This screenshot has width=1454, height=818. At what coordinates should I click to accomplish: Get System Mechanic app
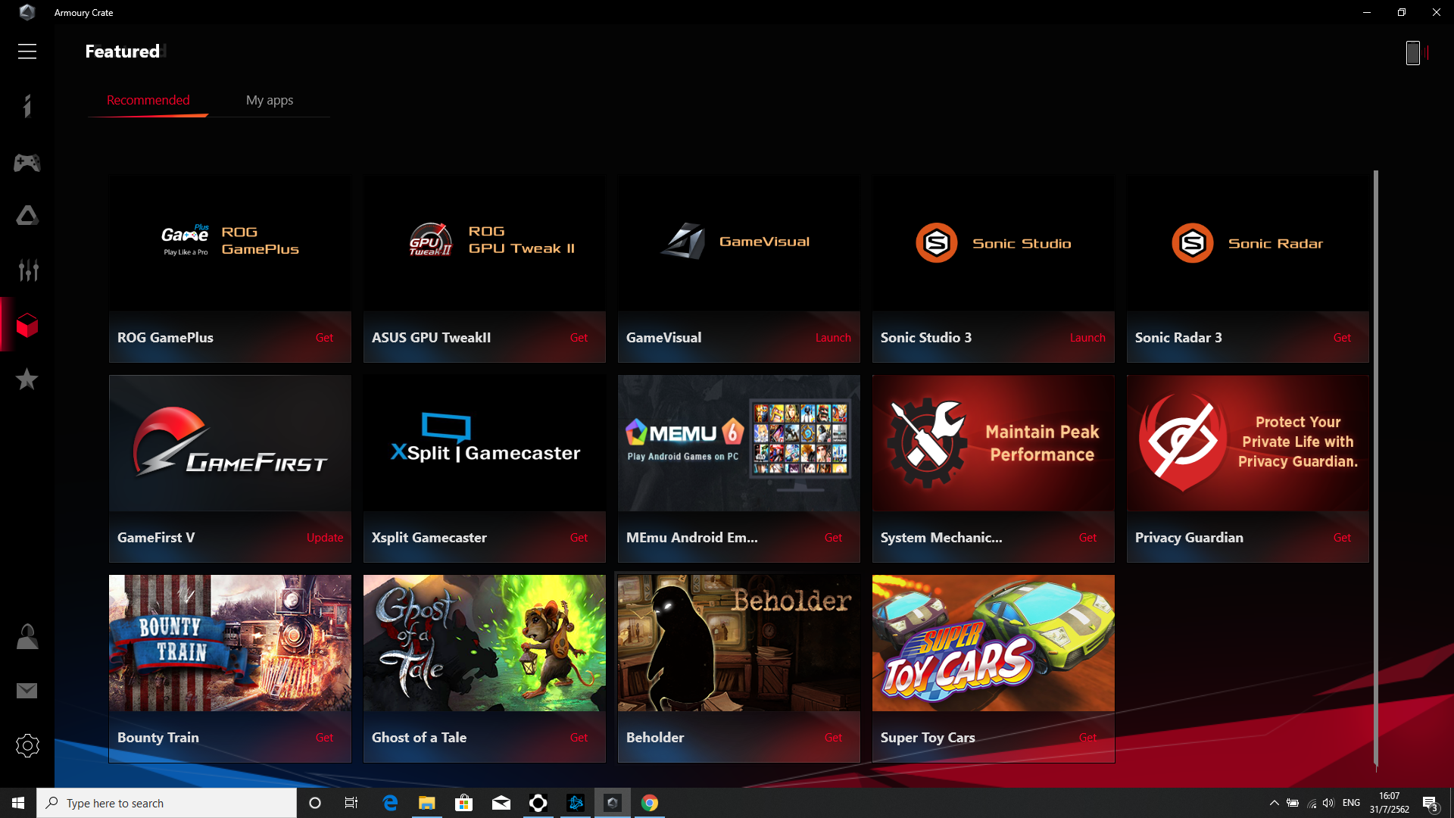pyautogui.click(x=1087, y=538)
